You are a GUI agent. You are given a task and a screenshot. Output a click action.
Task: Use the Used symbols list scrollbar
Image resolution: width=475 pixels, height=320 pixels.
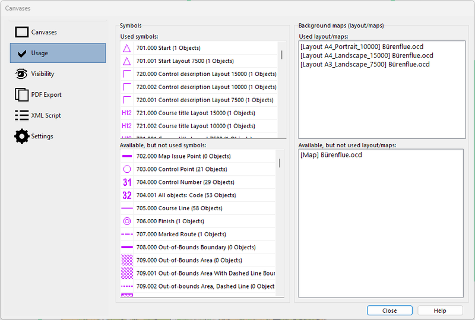click(281, 55)
